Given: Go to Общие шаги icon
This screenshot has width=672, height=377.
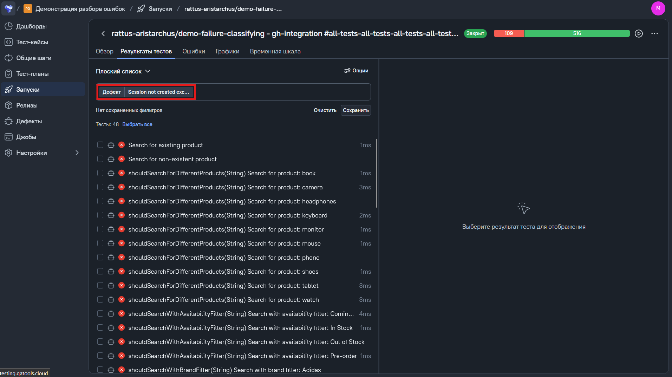Looking at the screenshot, I should click(x=9, y=58).
